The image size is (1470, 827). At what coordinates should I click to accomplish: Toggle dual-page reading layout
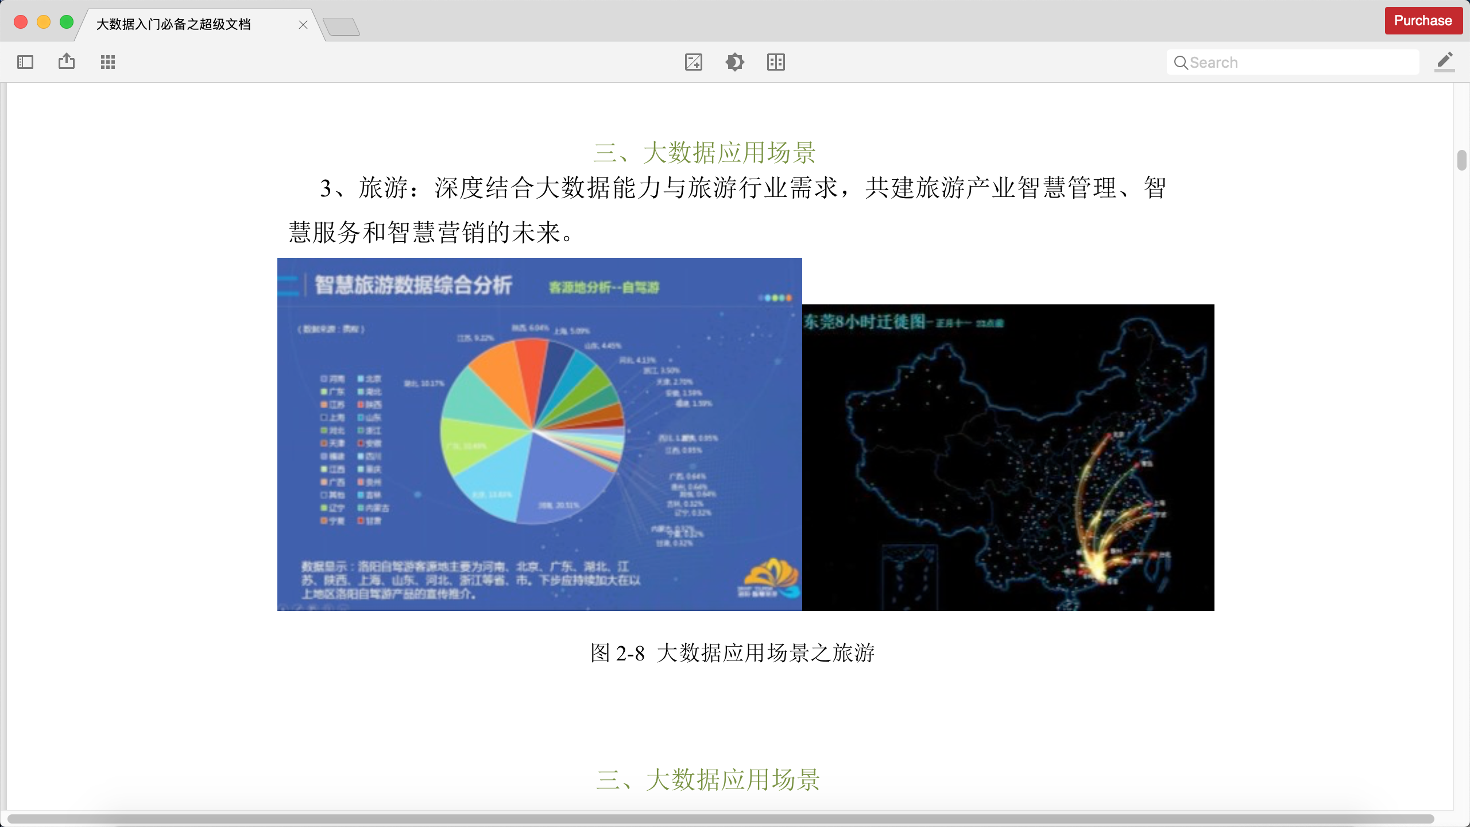pyautogui.click(x=776, y=63)
